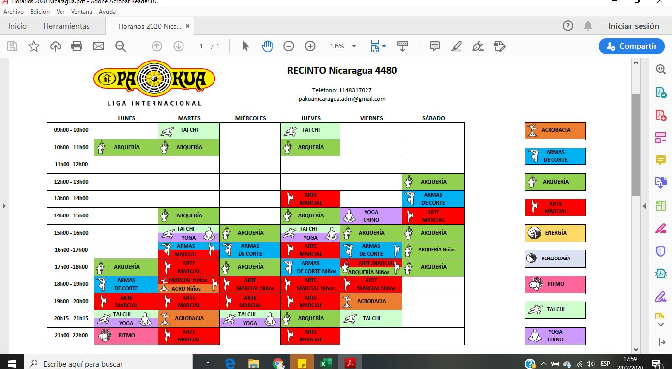
Task: Choose the selection arrow tool
Action: pyautogui.click(x=245, y=46)
